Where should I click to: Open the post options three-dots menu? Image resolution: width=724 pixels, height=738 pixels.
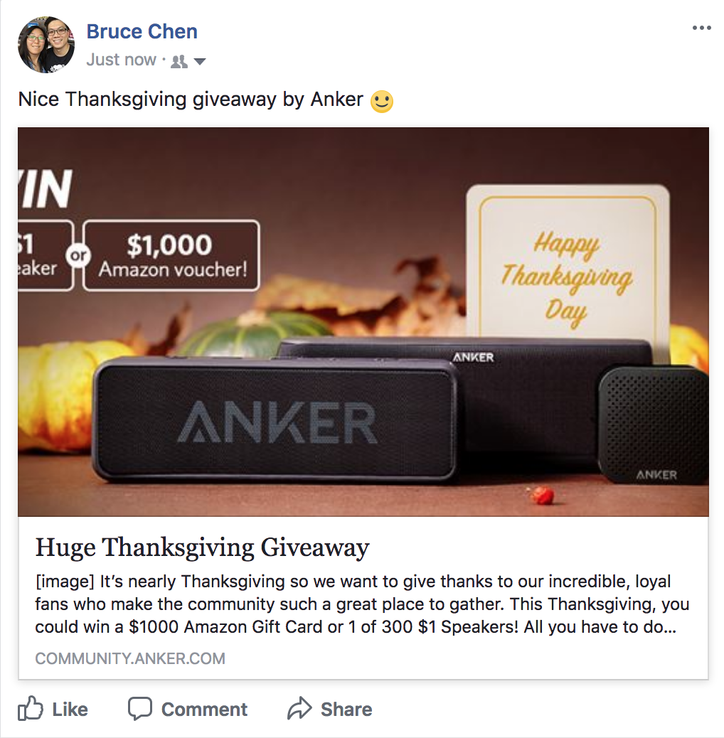[x=701, y=28]
